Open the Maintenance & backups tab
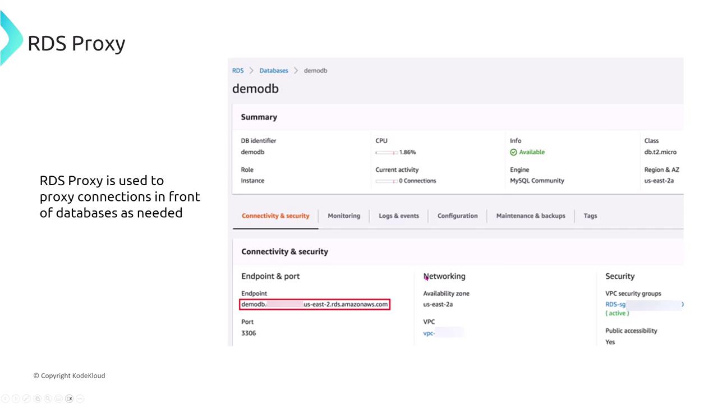718x404 pixels. (531, 216)
